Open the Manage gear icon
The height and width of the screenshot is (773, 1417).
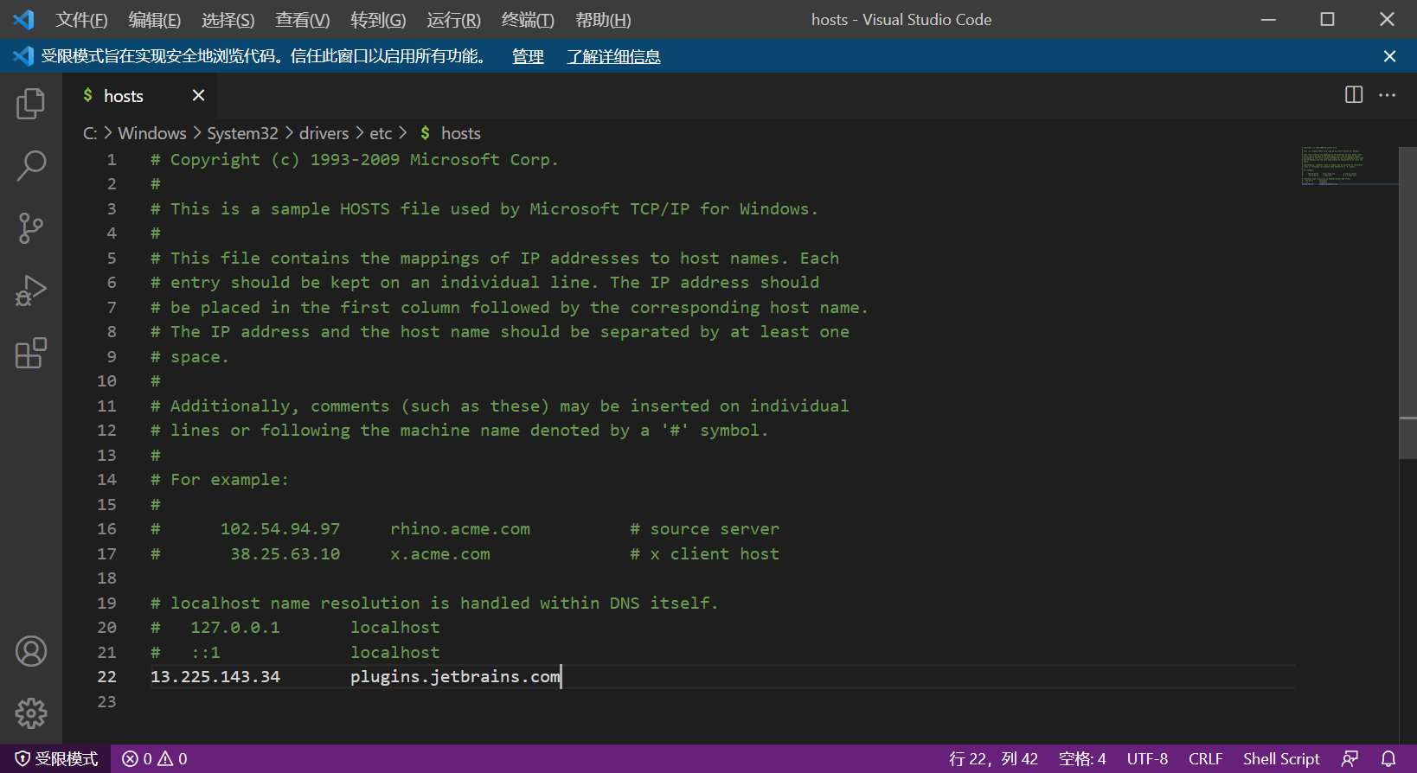(x=30, y=713)
